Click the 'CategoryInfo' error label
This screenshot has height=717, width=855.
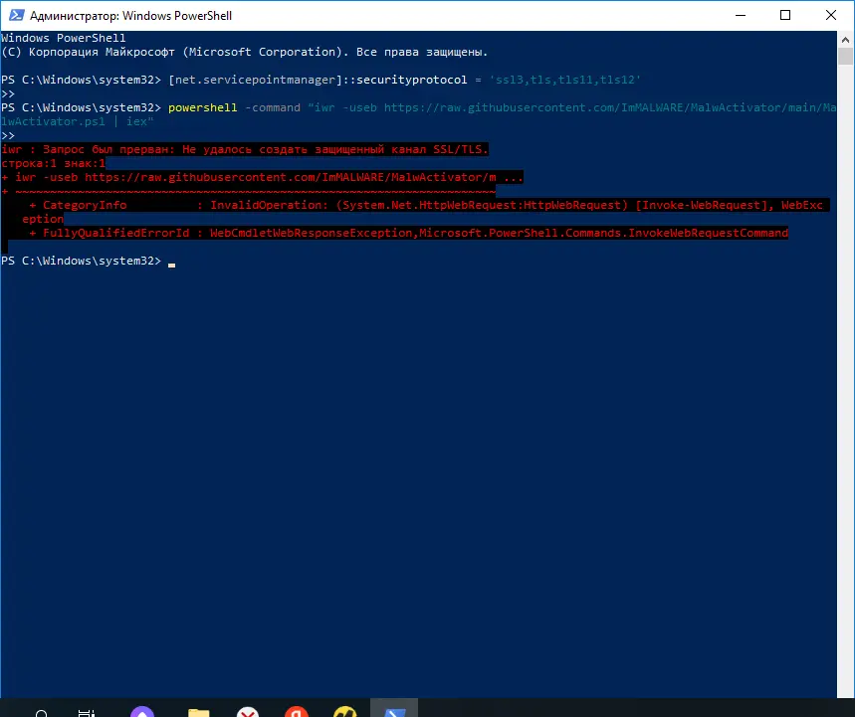[85, 205]
